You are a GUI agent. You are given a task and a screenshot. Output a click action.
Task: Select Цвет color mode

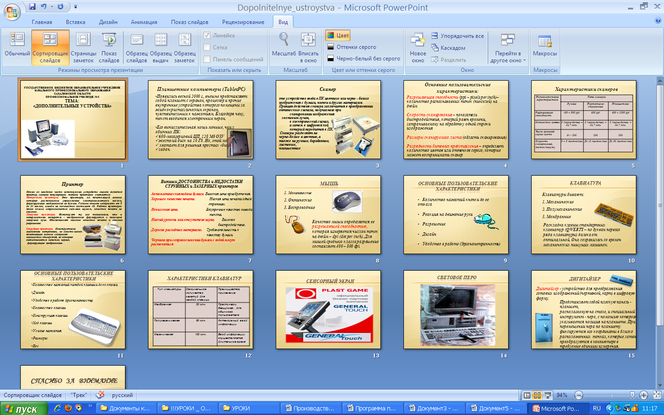pyautogui.click(x=338, y=36)
